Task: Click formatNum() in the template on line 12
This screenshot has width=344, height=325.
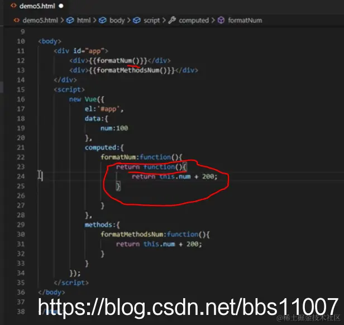Action: coord(118,60)
